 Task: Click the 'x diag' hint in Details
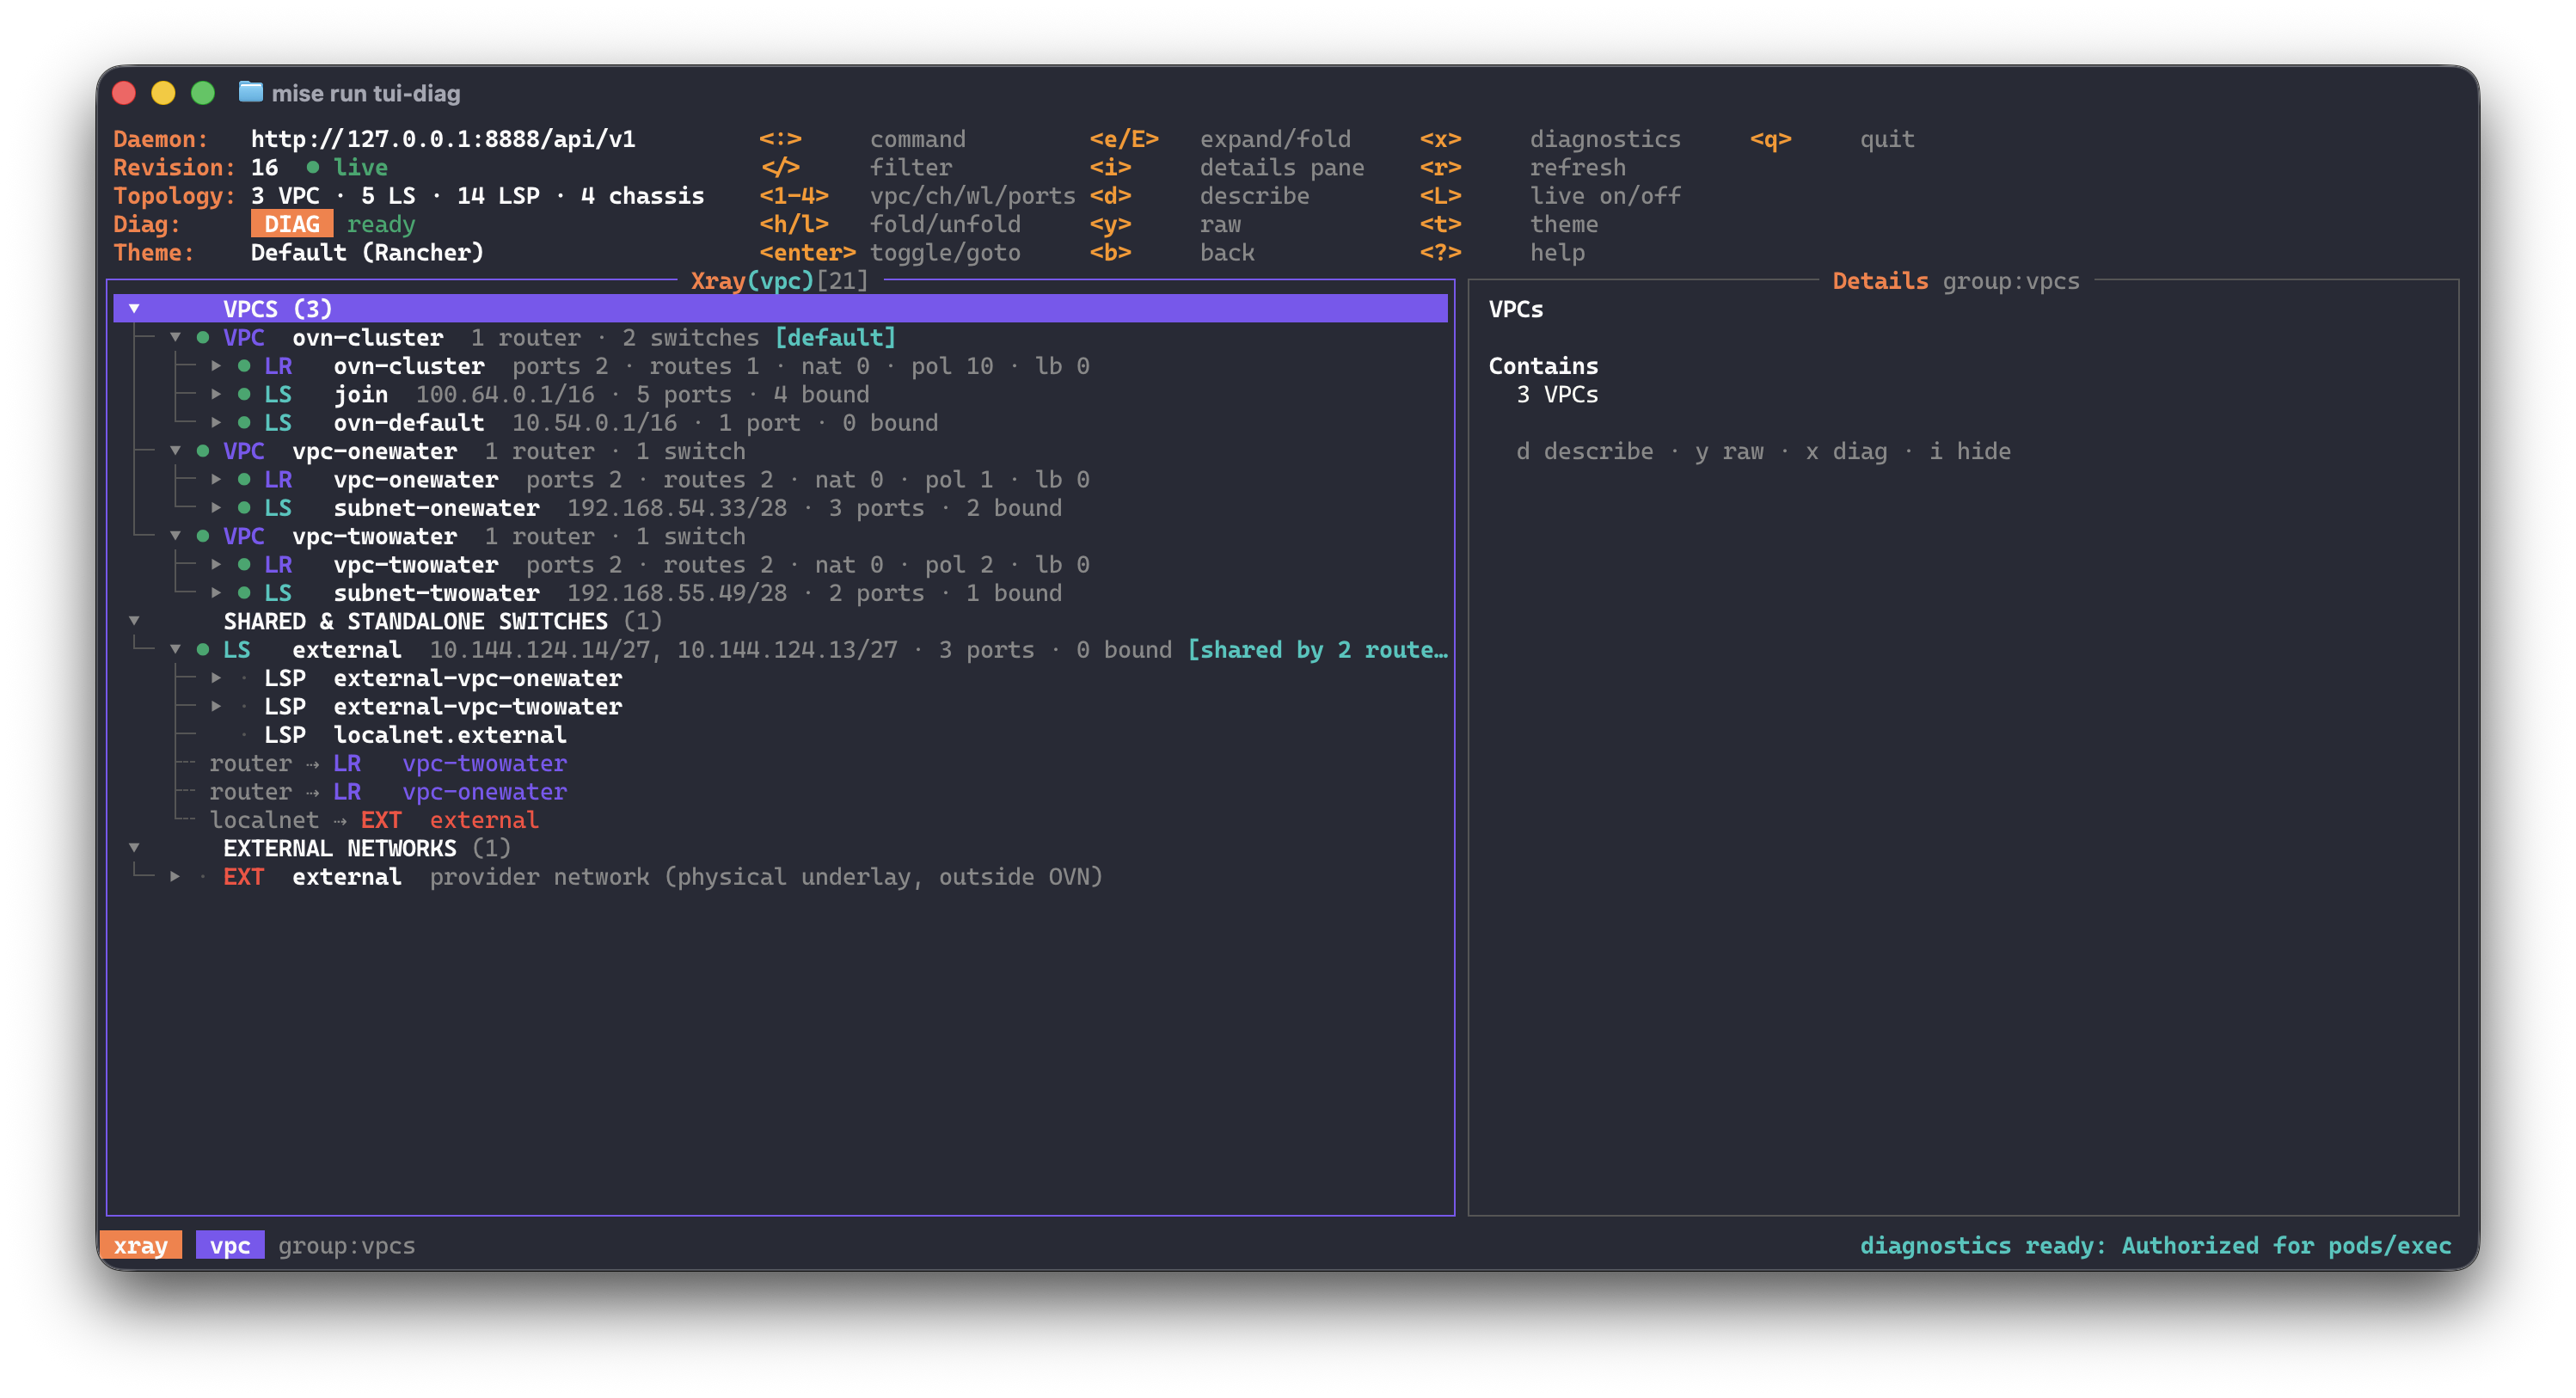(1846, 452)
